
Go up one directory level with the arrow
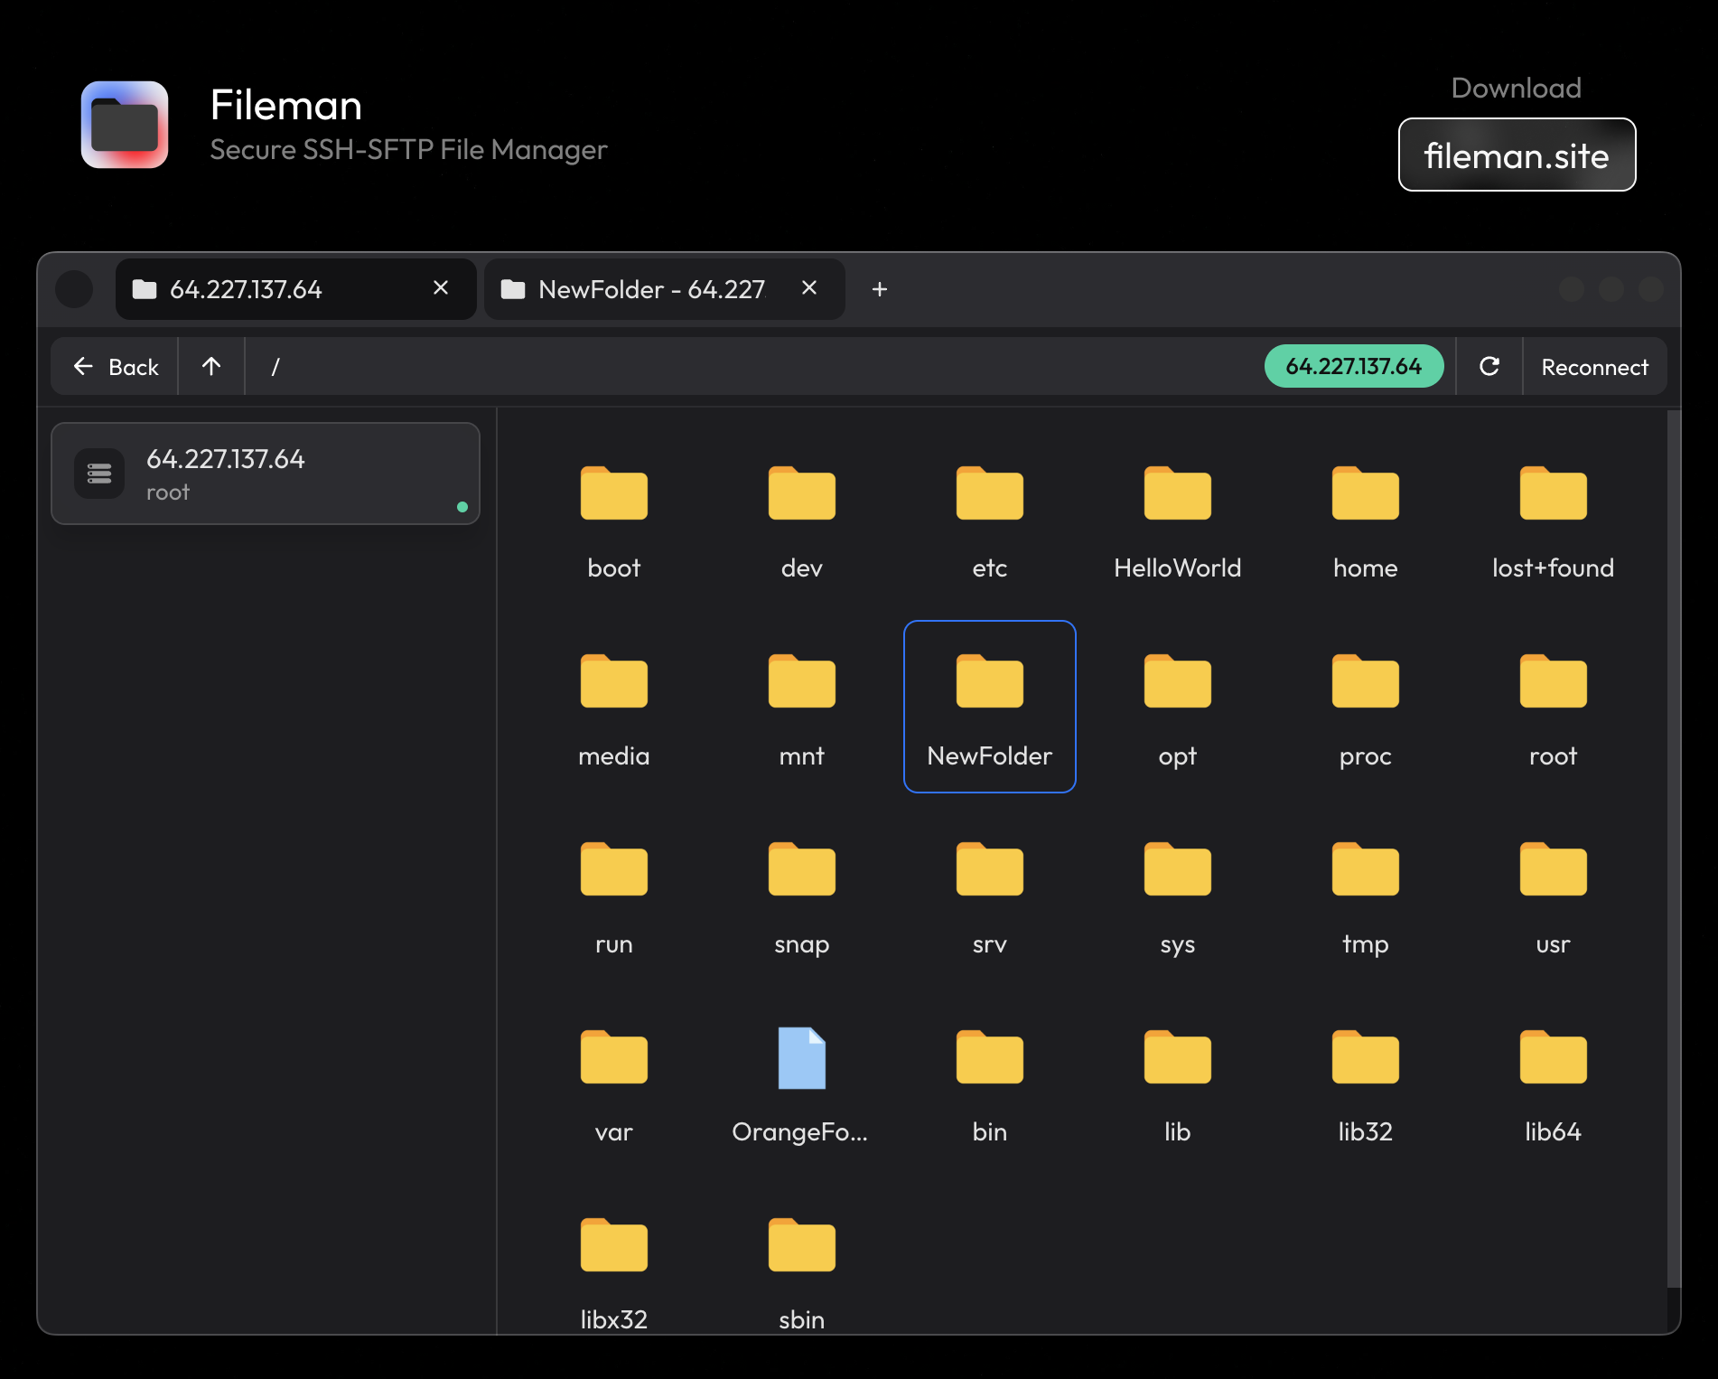coord(211,366)
